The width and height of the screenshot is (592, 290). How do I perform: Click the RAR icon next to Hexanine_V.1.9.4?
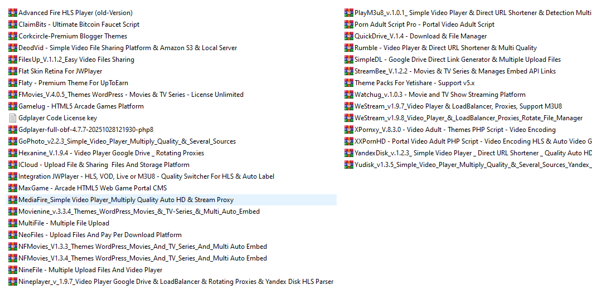(13, 153)
